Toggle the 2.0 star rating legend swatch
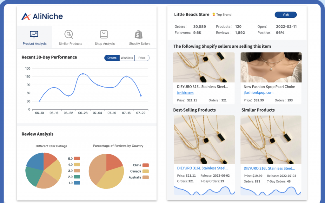The image size is (325, 203). (77, 177)
